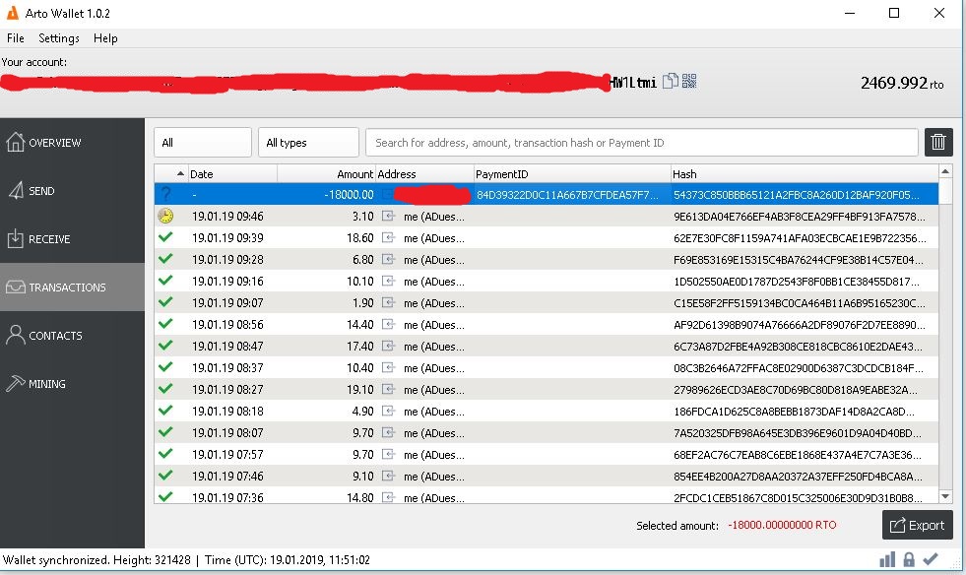Open the Mining page
Viewport: 966px width, 575px height.
(72, 383)
